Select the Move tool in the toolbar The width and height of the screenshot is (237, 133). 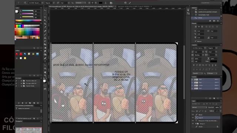click(45, 10)
